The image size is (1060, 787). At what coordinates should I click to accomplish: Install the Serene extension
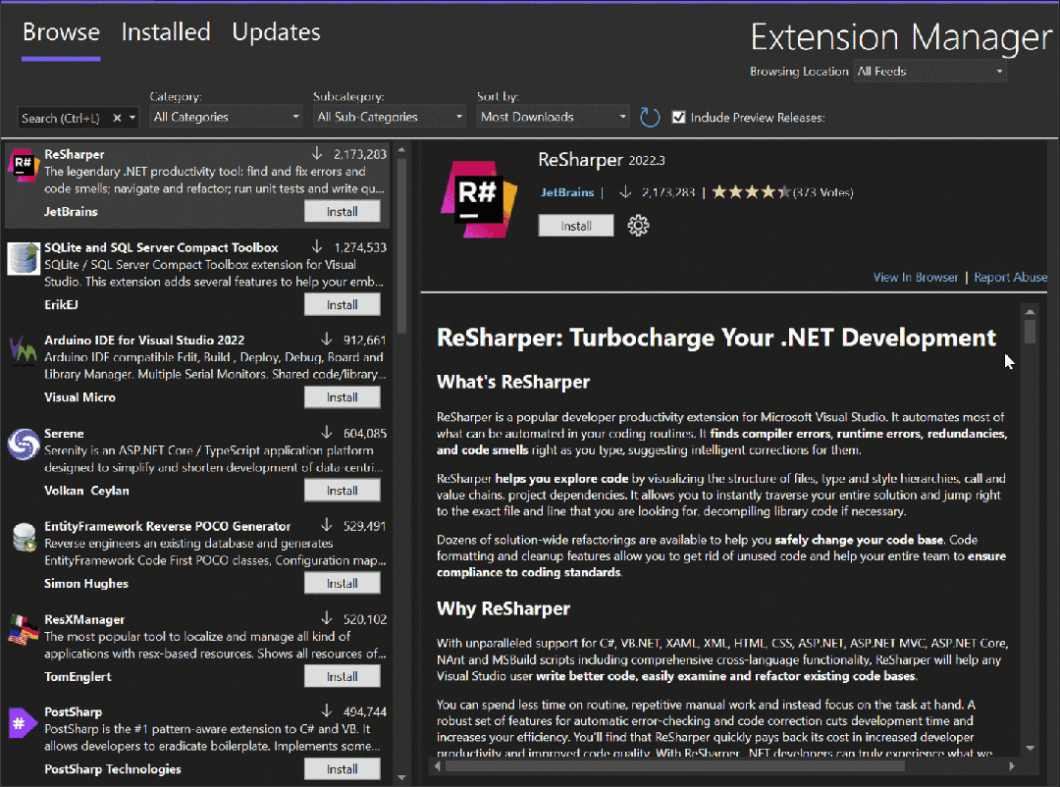tap(343, 491)
